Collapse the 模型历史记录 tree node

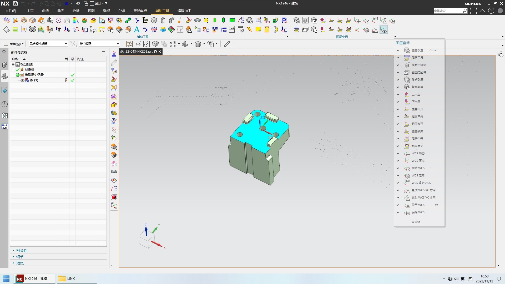point(13,75)
